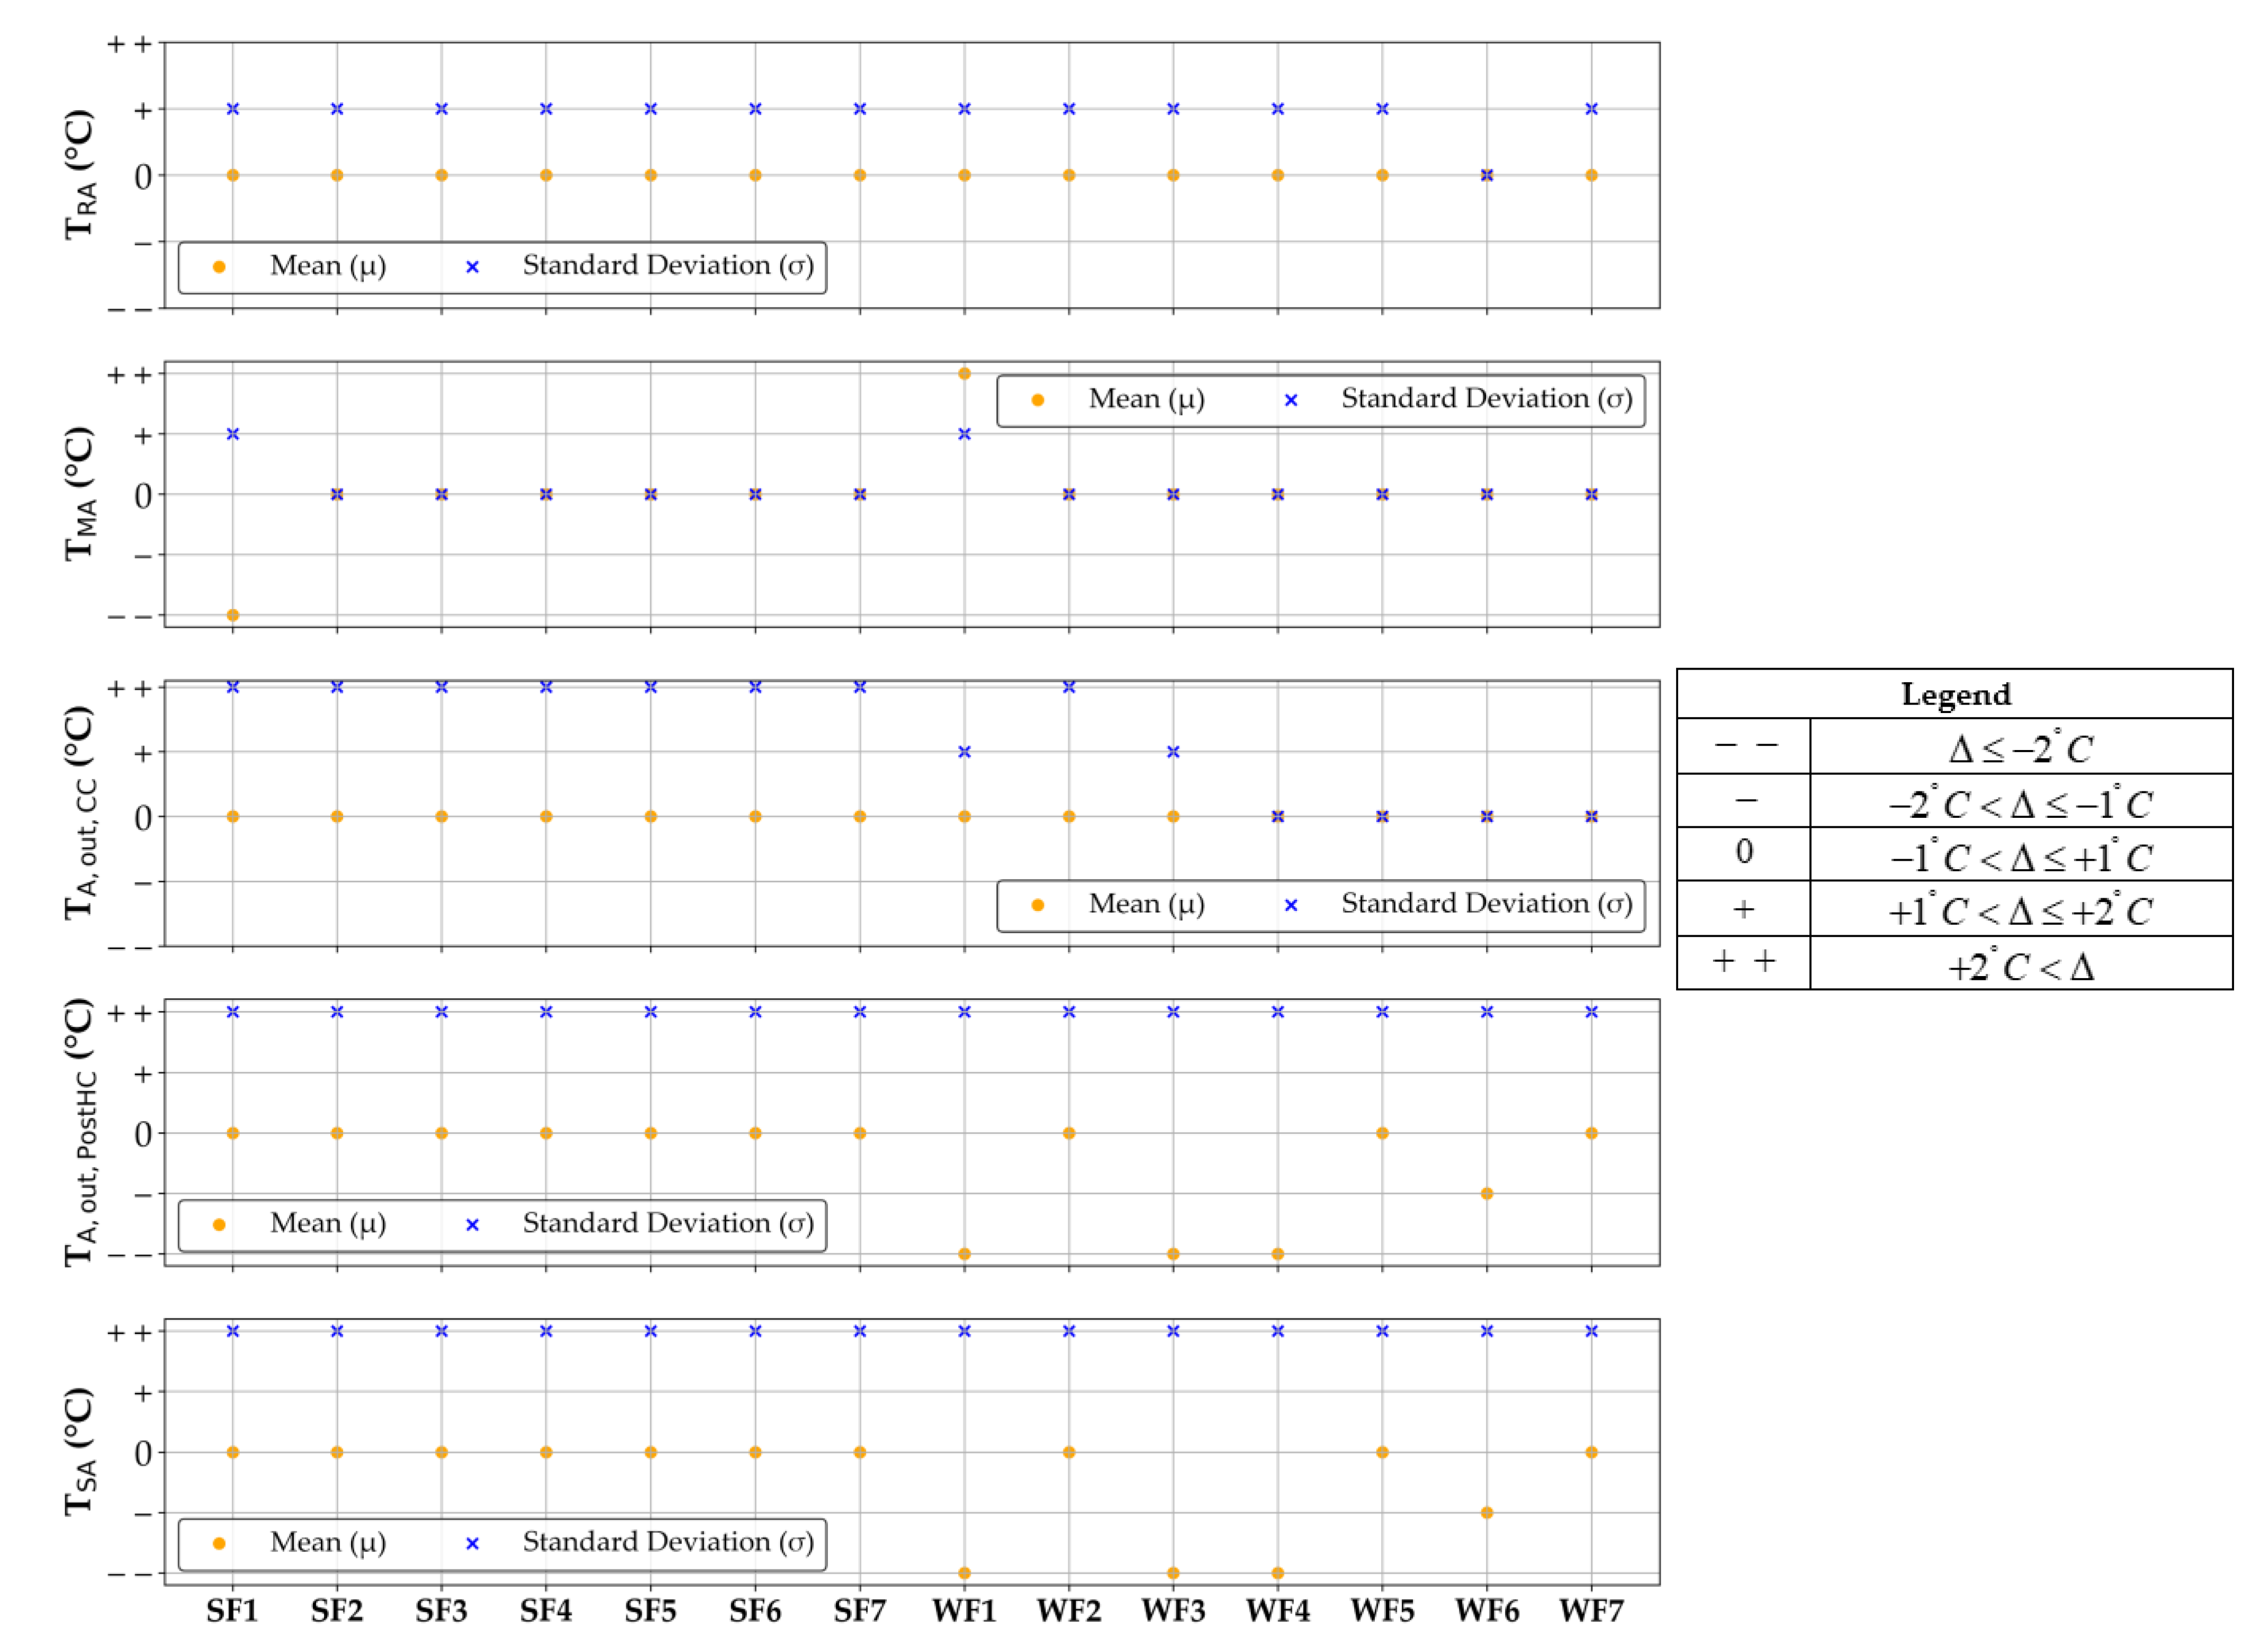Select the 'Δ ≤ –2°C' row in Legend table
Image resolution: width=2261 pixels, height=1652 pixels.
[2020, 747]
